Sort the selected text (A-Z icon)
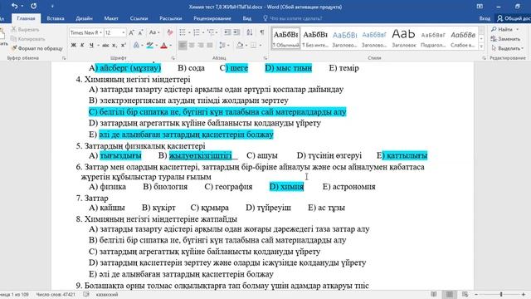 pos(250,32)
